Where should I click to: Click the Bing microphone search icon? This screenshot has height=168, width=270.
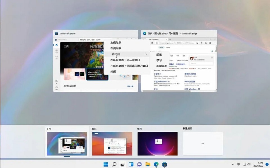pyautogui.click(x=212, y=51)
